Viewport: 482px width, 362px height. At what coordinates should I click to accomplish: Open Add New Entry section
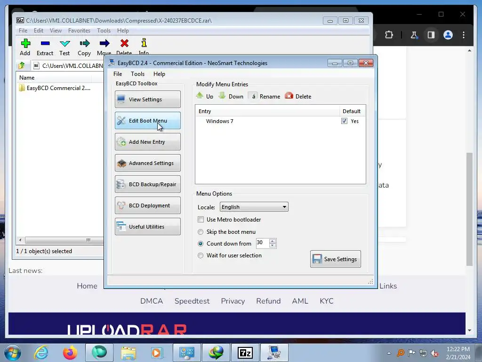[x=147, y=141]
